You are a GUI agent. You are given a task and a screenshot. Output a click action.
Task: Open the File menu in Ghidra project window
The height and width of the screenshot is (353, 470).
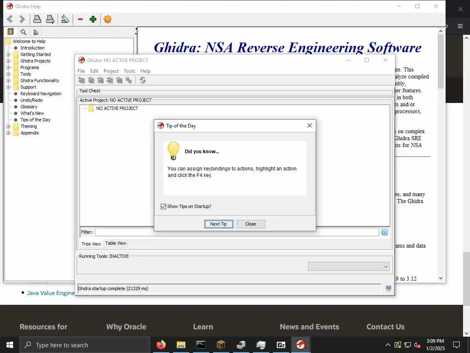click(x=81, y=71)
